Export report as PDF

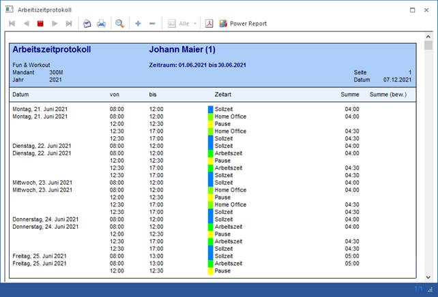209,23
